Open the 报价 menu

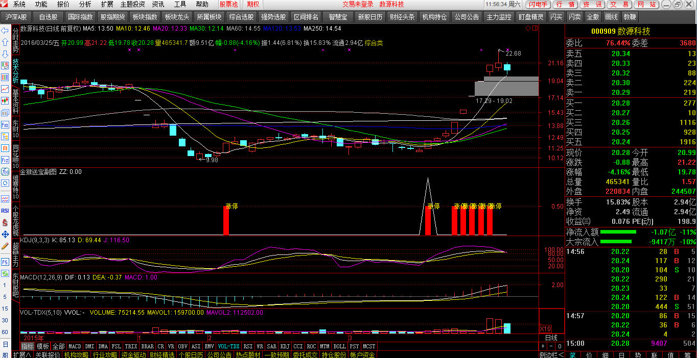coord(63,4)
